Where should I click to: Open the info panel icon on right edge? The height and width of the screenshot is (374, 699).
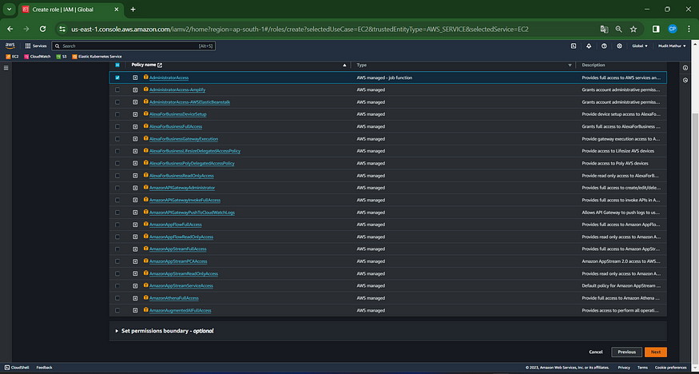[685, 68]
